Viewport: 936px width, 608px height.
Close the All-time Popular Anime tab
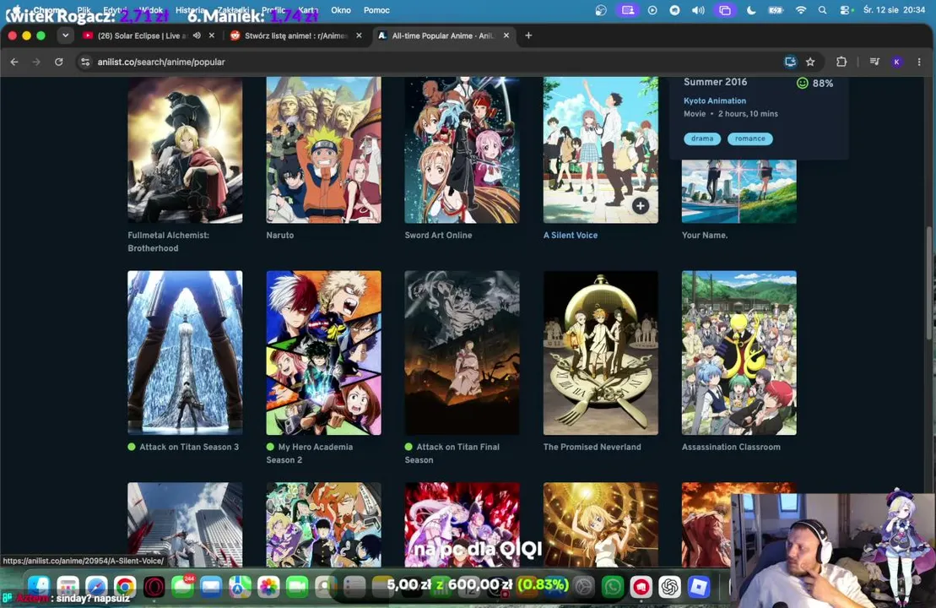pyautogui.click(x=506, y=35)
